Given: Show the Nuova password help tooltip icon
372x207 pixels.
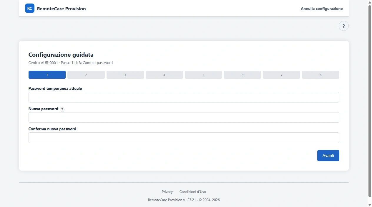Looking at the screenshot, I should click(x=62, y=109).
